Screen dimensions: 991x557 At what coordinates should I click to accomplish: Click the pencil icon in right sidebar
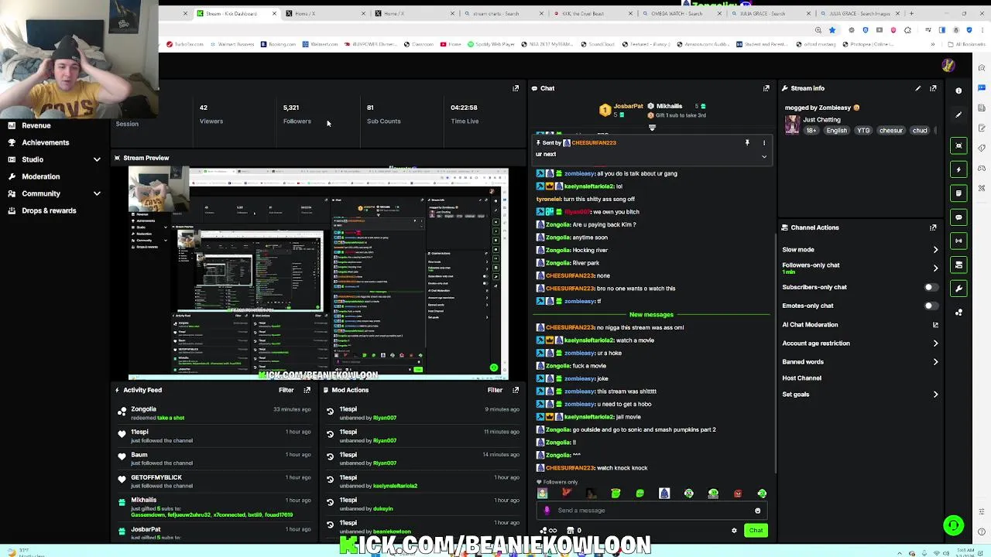[x=958, y=114]
